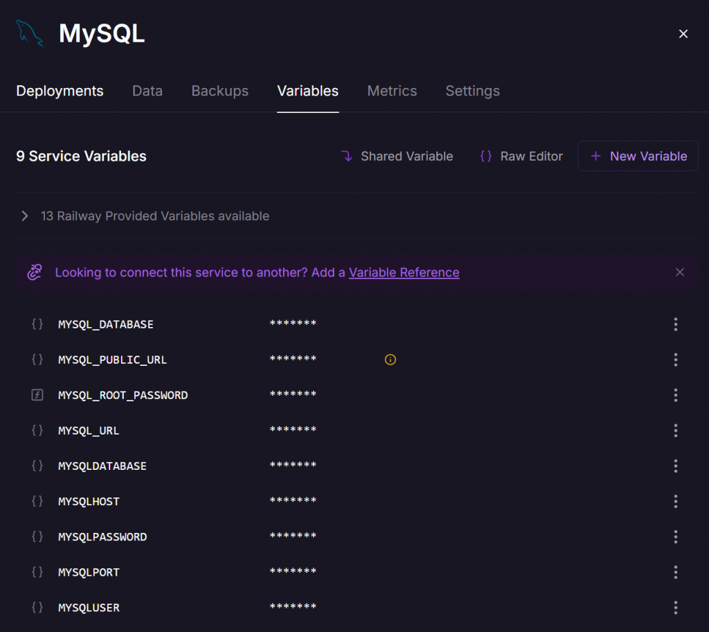The width and height of the screenshot is (709, 632).
Task: Open options menu for MYSQLPORT
Action: coord(676,572)
